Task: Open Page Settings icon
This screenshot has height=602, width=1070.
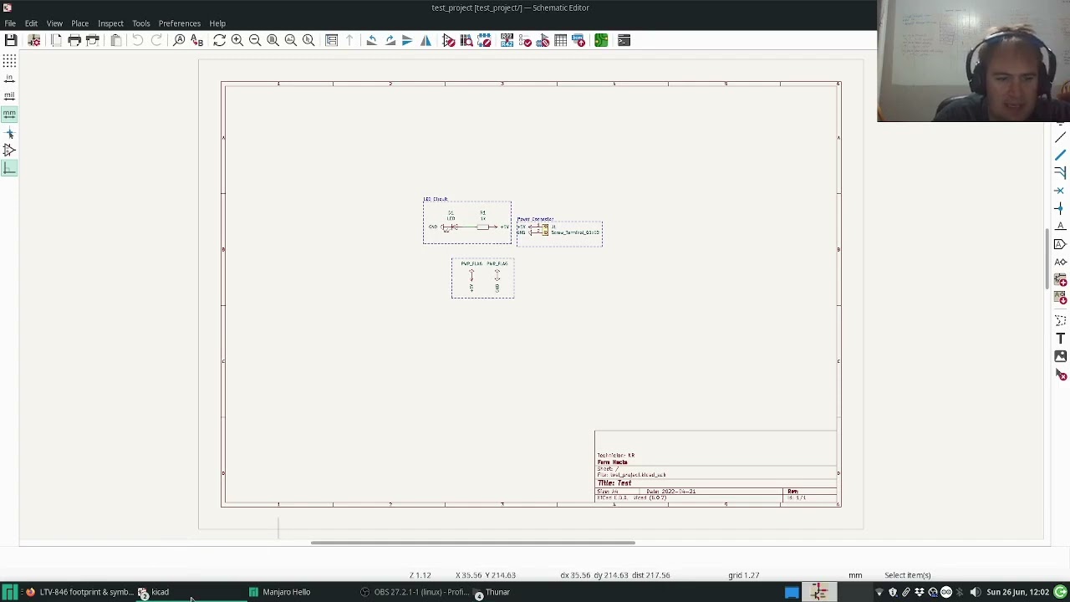Action: point(56,40)
